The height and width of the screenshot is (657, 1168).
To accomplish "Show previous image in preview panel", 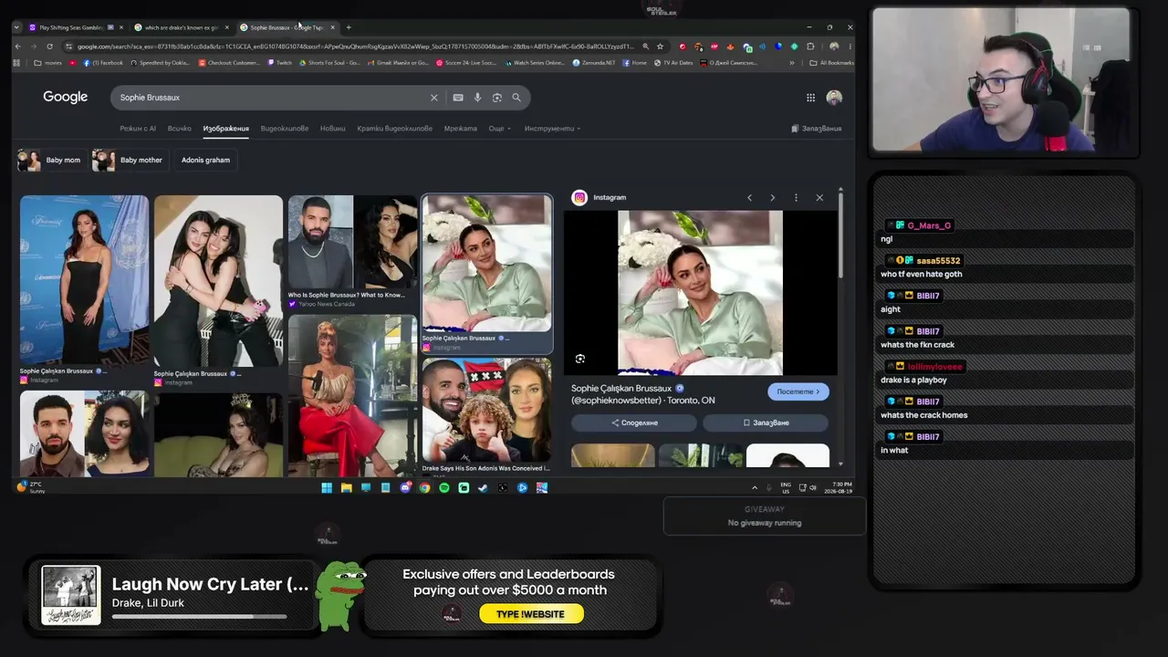I will coord(749,197).
